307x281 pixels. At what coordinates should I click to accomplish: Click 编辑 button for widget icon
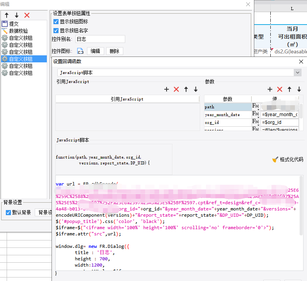tap(95, 51)
